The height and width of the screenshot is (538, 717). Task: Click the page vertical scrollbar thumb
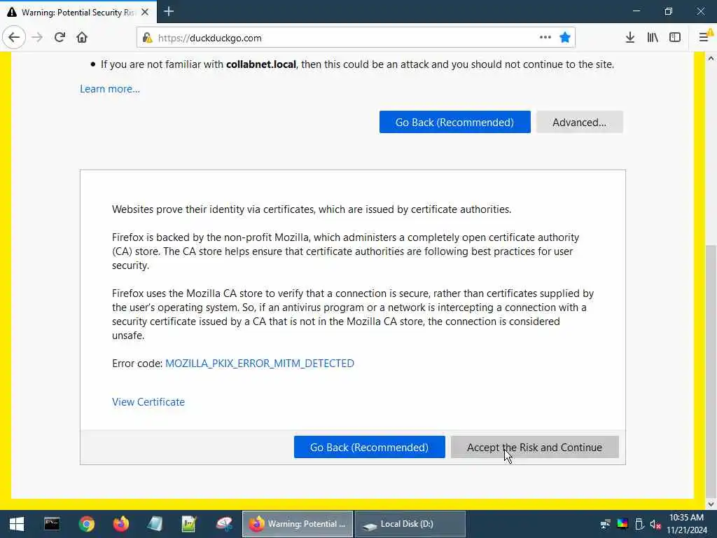(x=711, y=371)
